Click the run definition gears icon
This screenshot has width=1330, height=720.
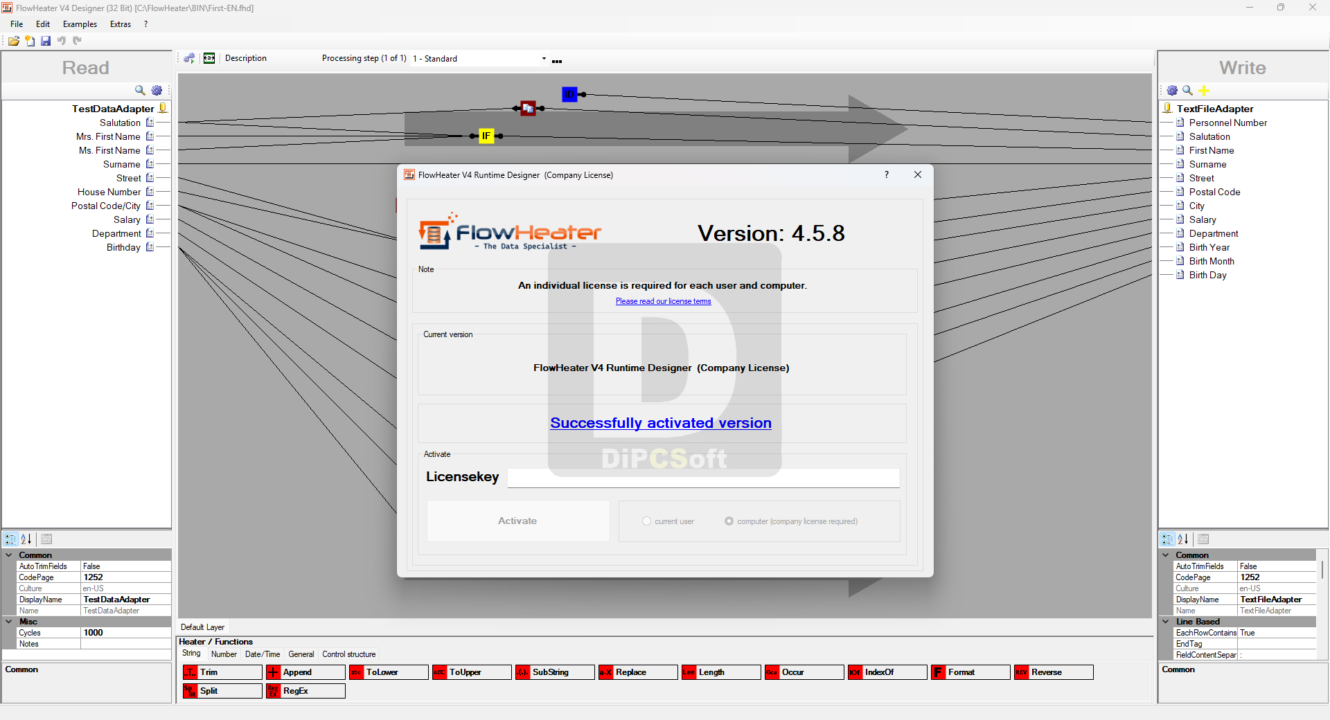[189, 58]
